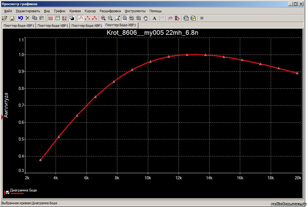Screen dimensions: 308x207
Task: Click the lowest data point near 0.38
Action: pos(40,160)
